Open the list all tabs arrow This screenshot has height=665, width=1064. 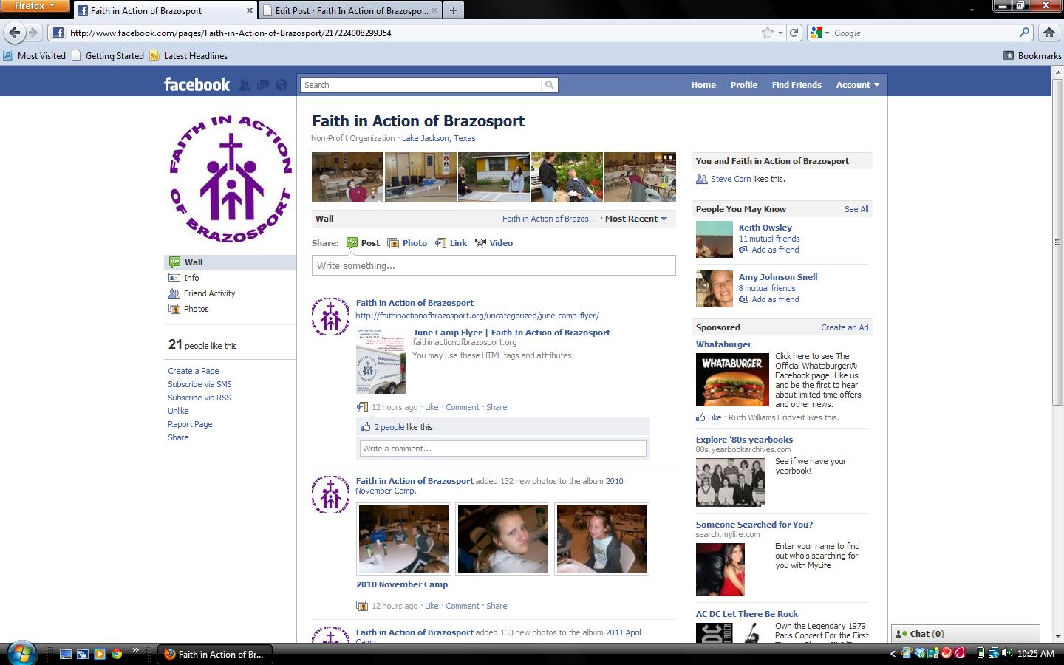(x=972, y=10)
